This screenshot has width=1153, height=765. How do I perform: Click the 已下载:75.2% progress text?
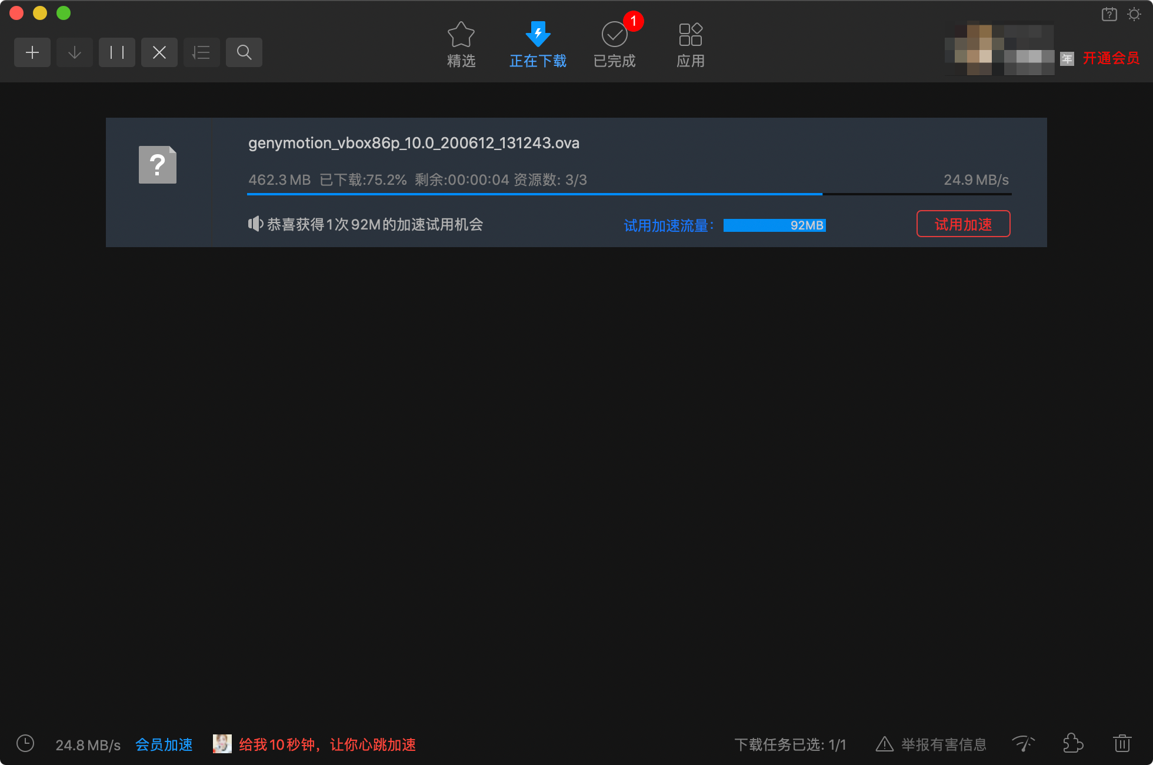[x=363, y=180]
